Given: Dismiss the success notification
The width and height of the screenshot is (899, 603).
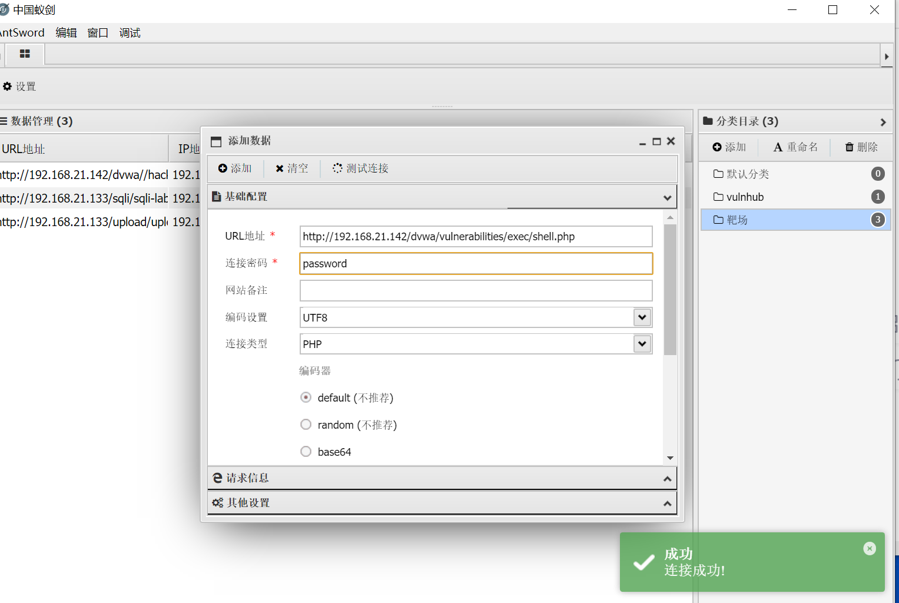Looking at the screenshot, I should (870, 549).
